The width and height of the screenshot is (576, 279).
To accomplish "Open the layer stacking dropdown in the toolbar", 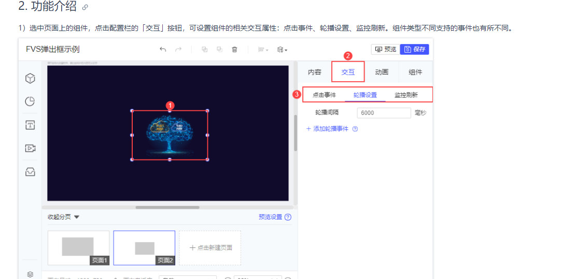I will click(x=282, y=50).
